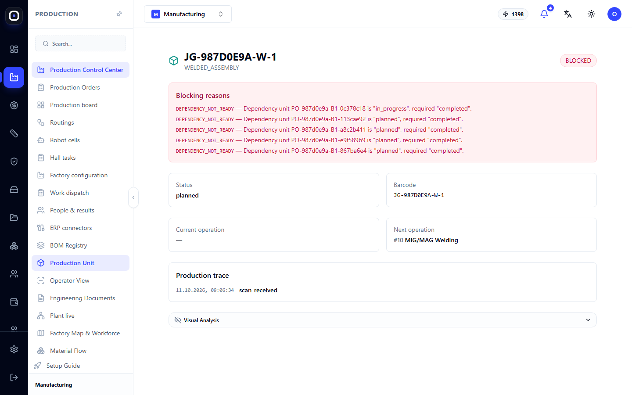Open Engineering Documents

(80, 298)
